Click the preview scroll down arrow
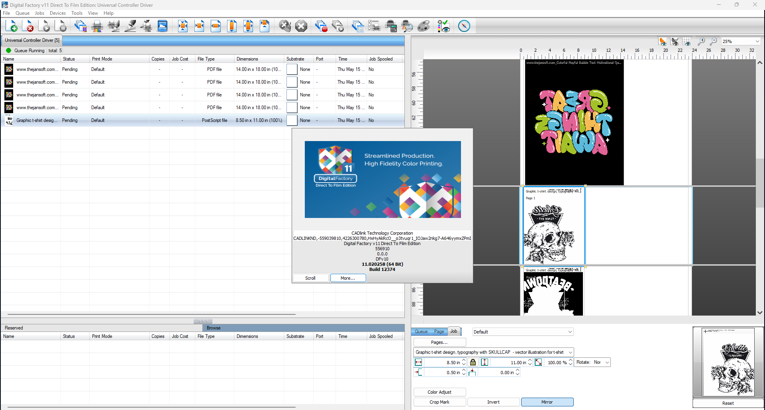The height and width of the screenshot is (410, 765). coord(760,313)
